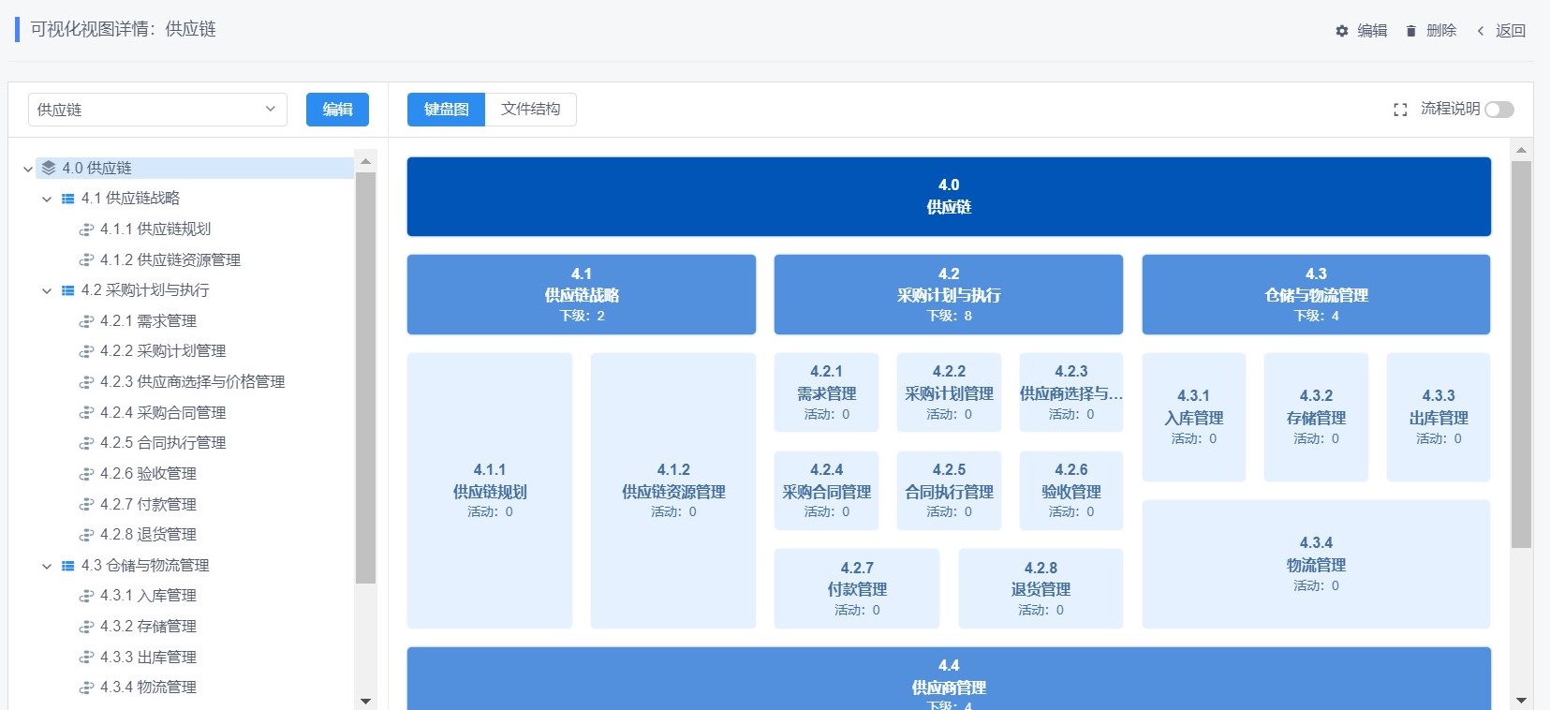Screen dimensions: 1550x710
Task: Click the diagram panel scroll up arrow
Action: click(x=1521, y=150)
